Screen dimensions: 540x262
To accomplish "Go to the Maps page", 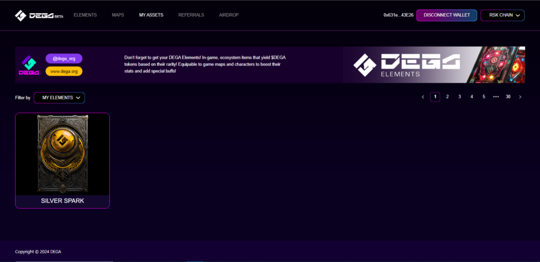I will (x=118, y=15).
